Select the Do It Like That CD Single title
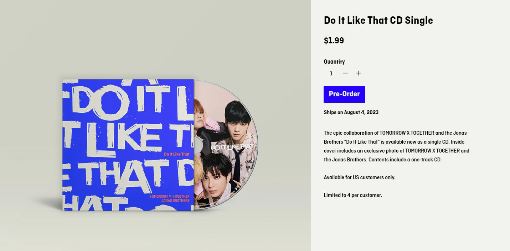The image size is (510, 251). tap(378, 20)
